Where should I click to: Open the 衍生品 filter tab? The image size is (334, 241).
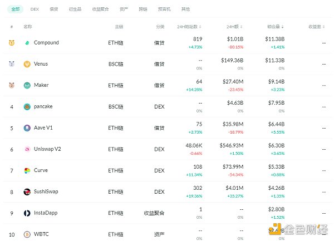tap(75, 9)
